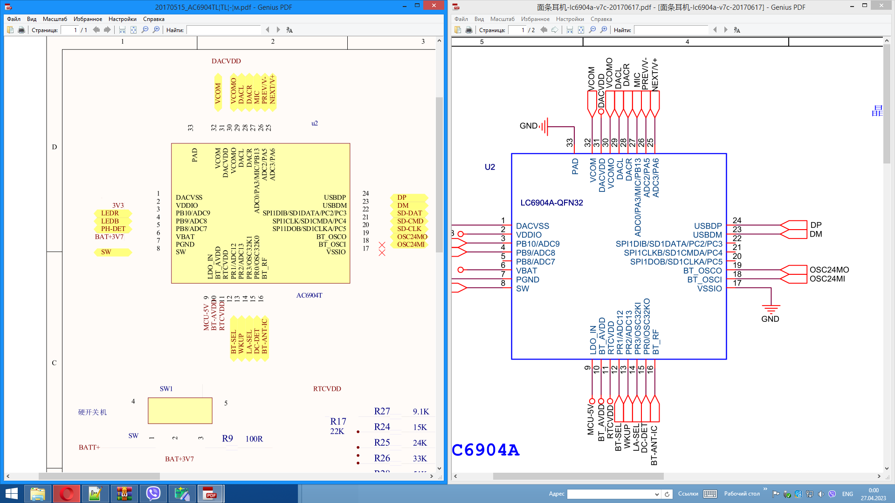Screen dimensions: 895x503
Task: Expand taskbar Адрес dropdown
Action: pos(657,494)
